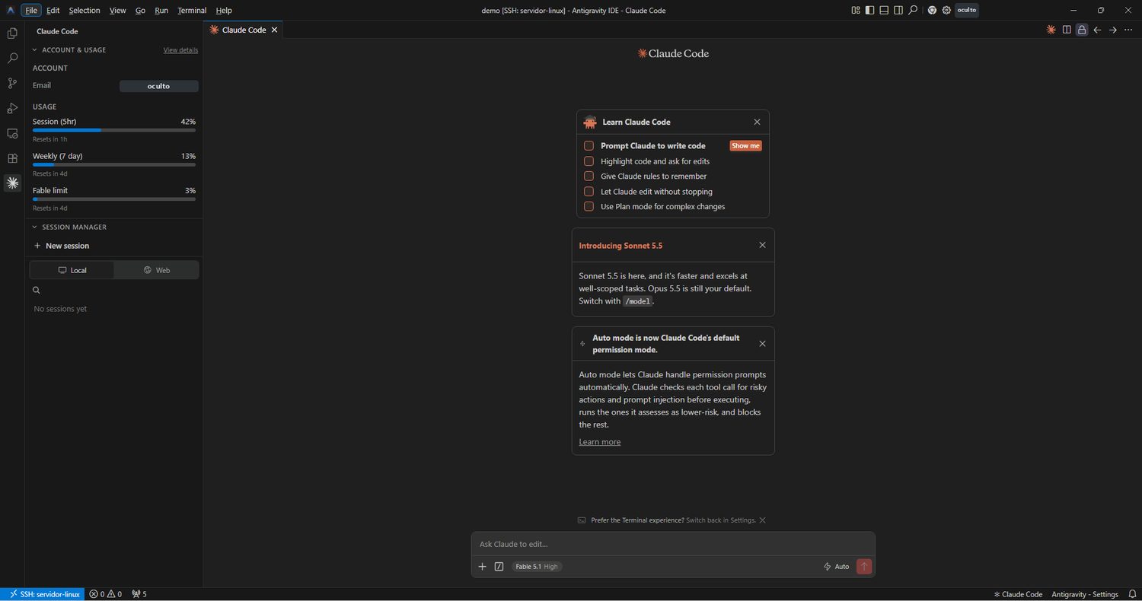Switch to the Web sessions tab
The image size is (1142, 601).
point(156,270)
